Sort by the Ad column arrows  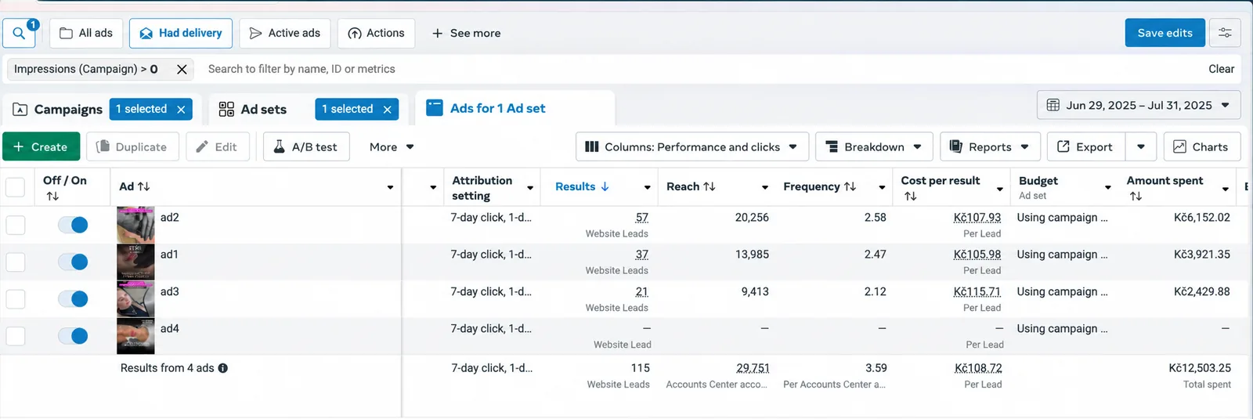click(x=144, y=186)
